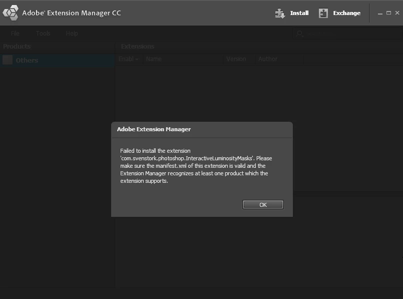Click the search magnifier icon
This screenshot has height=299, width=403.
point(299,34)
